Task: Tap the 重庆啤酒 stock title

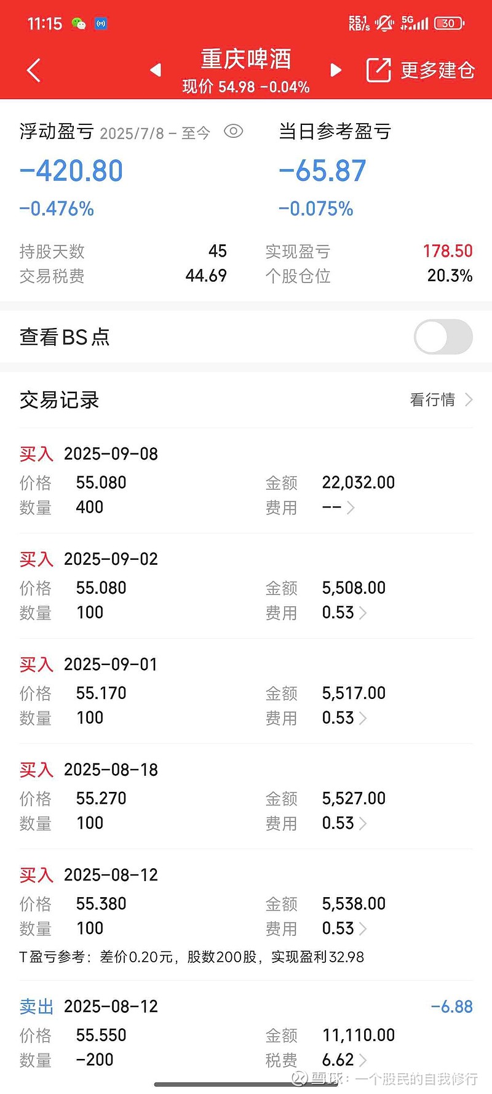Action: (245, 60)
